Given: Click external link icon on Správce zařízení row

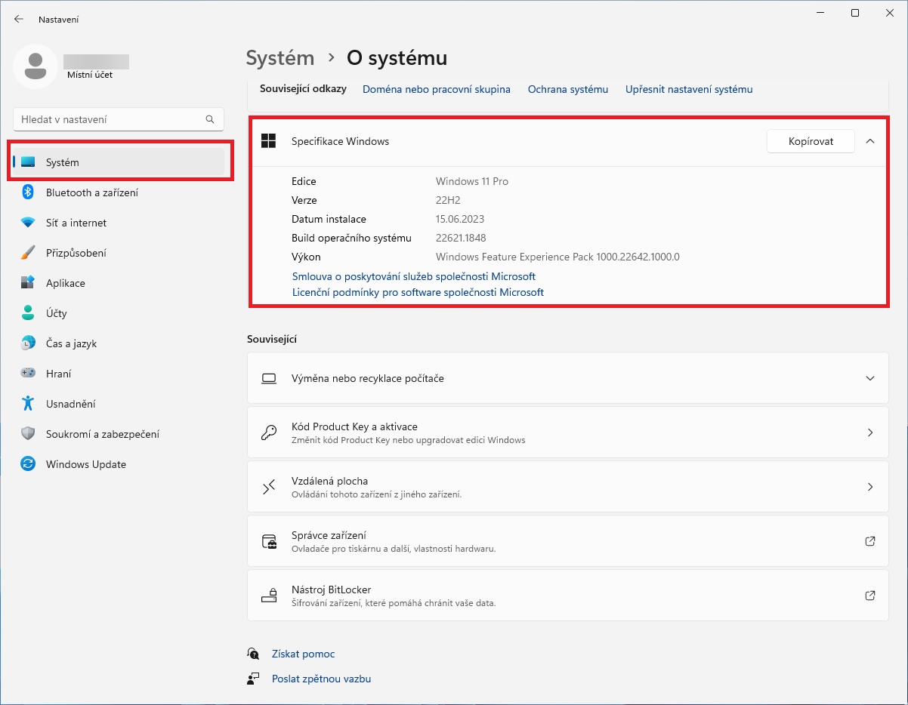Looking at the screenshot, I should point(869,541).
